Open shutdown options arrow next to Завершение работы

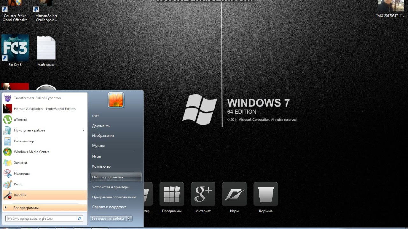(129, 219)
